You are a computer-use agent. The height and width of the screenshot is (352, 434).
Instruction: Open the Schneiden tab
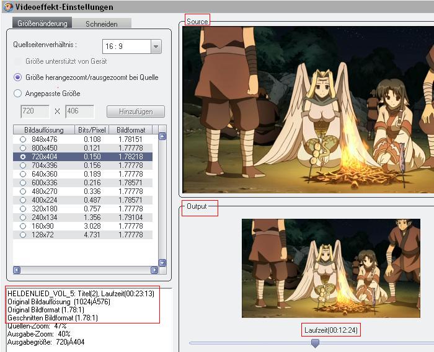101,24
